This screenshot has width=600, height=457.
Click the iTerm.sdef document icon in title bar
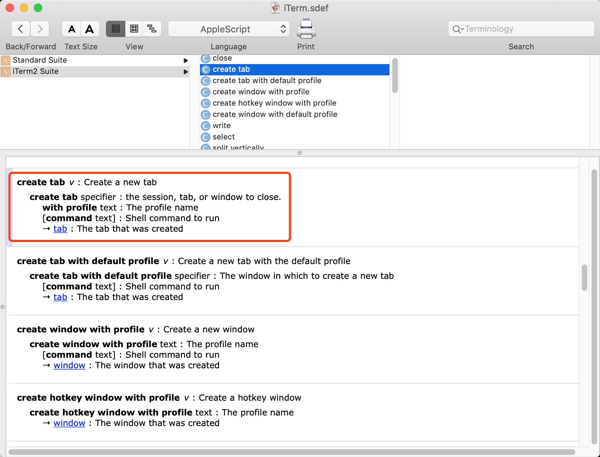click(x=275, y=8)
